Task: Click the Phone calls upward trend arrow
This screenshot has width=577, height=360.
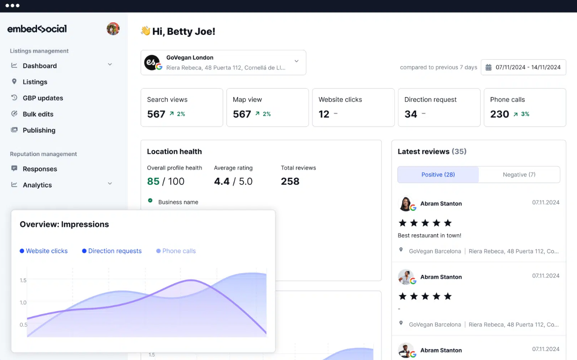Action: [x=516, y=115]
